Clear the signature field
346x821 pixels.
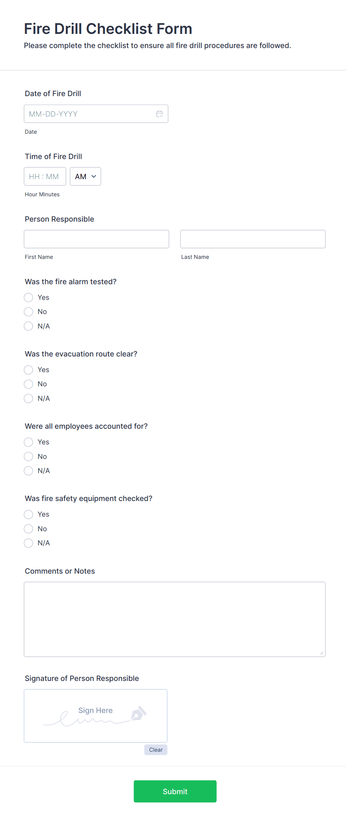(156, 750)
